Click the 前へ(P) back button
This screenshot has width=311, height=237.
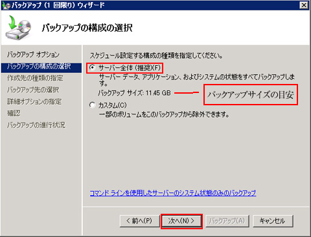(139, 221)
